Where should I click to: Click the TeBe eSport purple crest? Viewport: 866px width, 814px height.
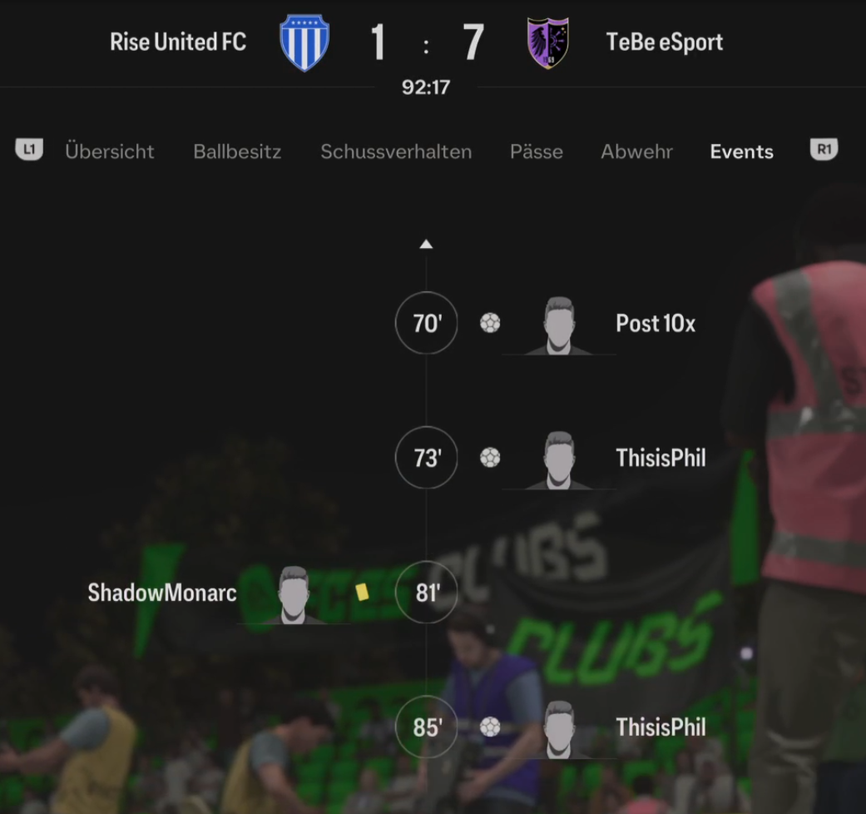[548, 42]
